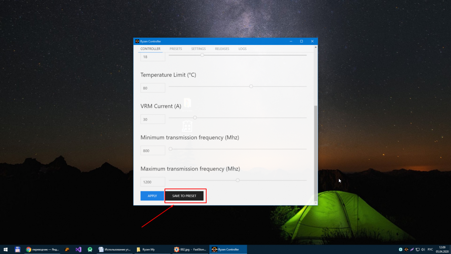The width and height of the screenshot is (451, 254).
Task: Focus the input field showing 18
Action: coord(153,57)
